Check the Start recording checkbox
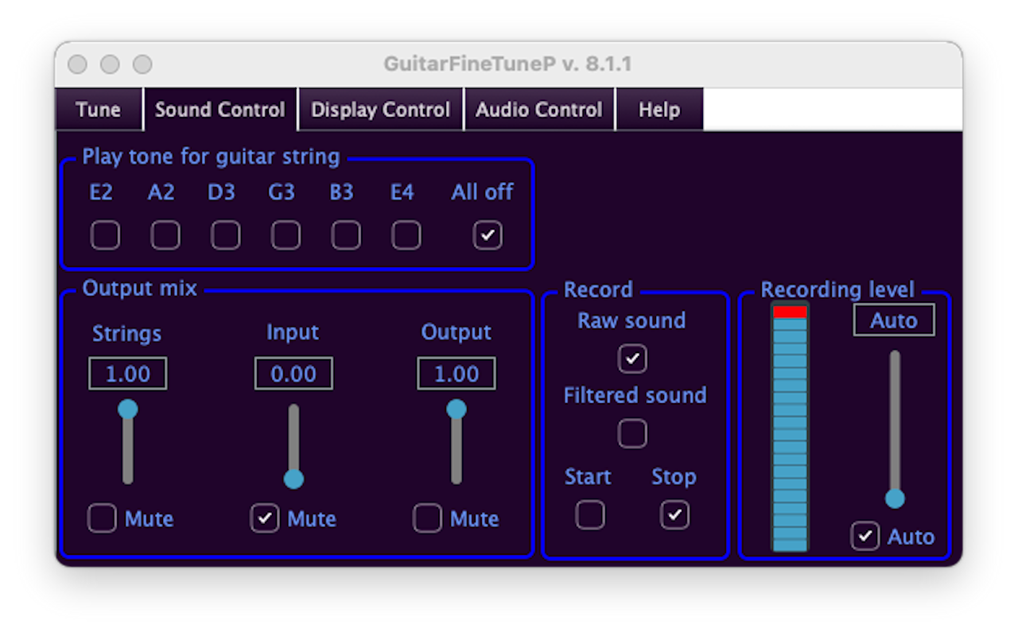1018x636 pixels. [x=589, y=514]
